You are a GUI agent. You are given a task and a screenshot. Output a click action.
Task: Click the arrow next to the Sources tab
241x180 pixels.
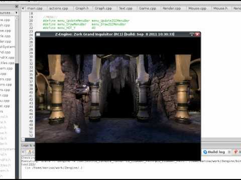coord(17,12)
